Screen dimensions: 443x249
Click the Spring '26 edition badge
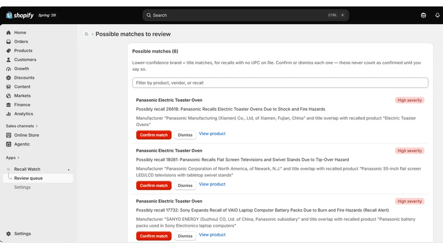47,15
